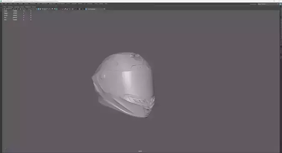Select the helmet model in the viewport
Screen dimensions: 282x153
(x=124, y=84)
